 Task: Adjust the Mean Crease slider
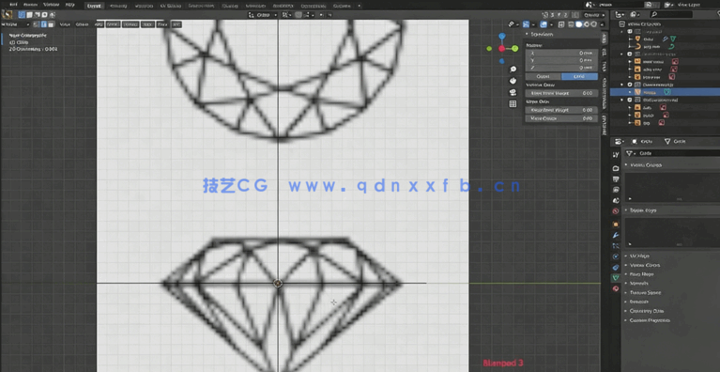(561, 118)
